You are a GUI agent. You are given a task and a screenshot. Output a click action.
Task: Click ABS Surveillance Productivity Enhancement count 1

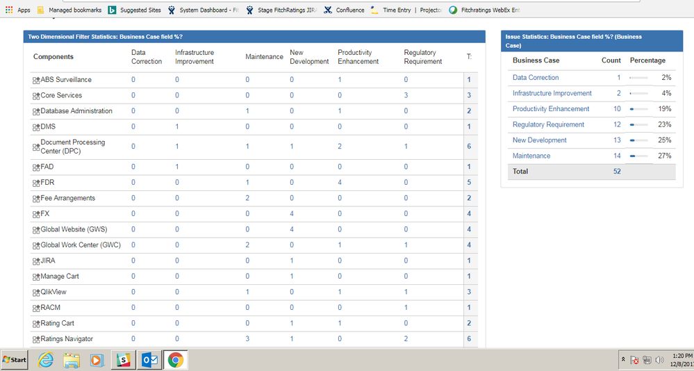[340, 80]
